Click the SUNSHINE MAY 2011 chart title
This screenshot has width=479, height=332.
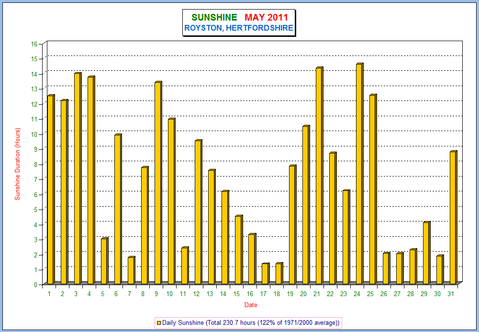[x=240, y=17]
